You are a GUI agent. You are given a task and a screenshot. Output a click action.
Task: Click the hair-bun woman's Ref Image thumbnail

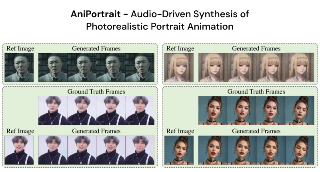[180, 150]
